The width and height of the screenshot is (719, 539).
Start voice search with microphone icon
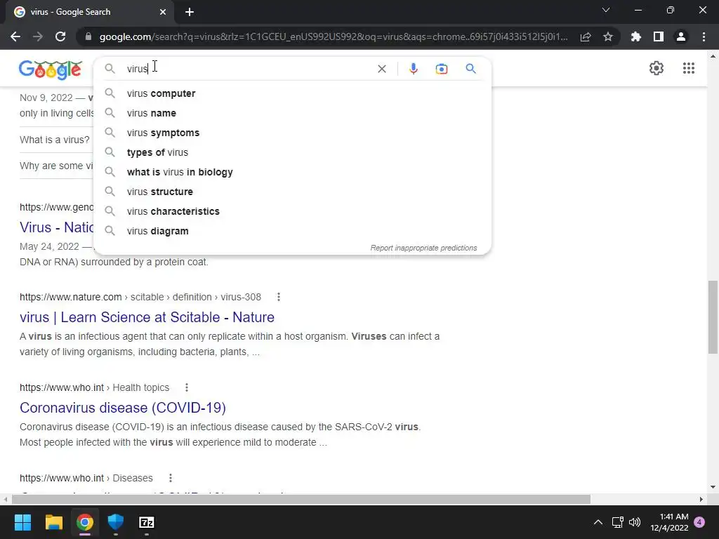tap(413, 69)
